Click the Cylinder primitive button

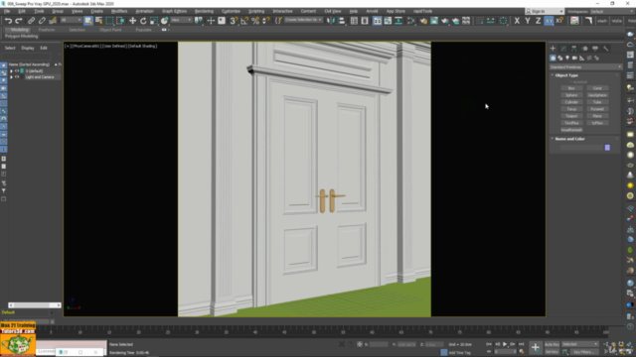[571, 102]
